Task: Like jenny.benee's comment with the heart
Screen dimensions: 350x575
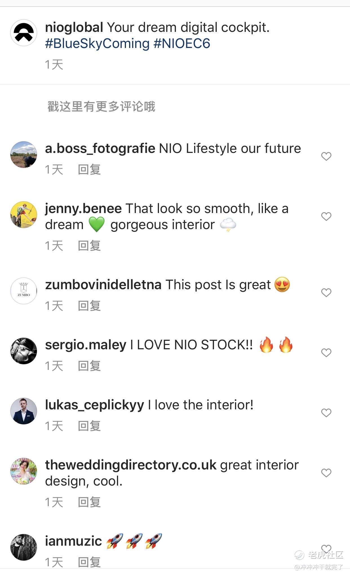Action: pyautogui.click(x=326, y=216)
